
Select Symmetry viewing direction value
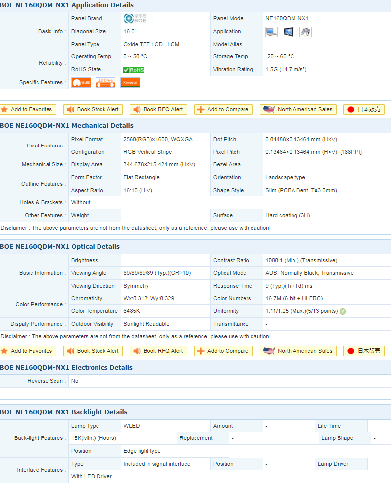[136, 286]
